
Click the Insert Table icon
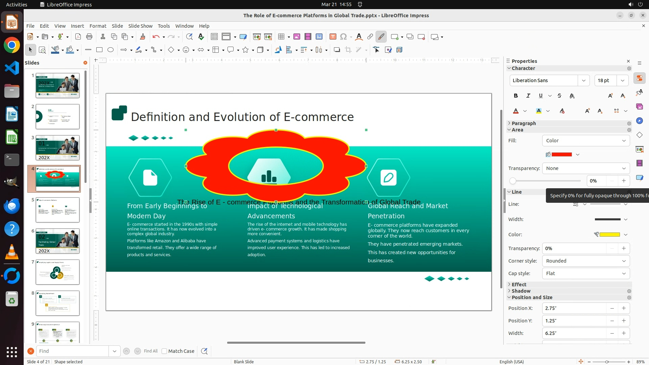[281, 37]
